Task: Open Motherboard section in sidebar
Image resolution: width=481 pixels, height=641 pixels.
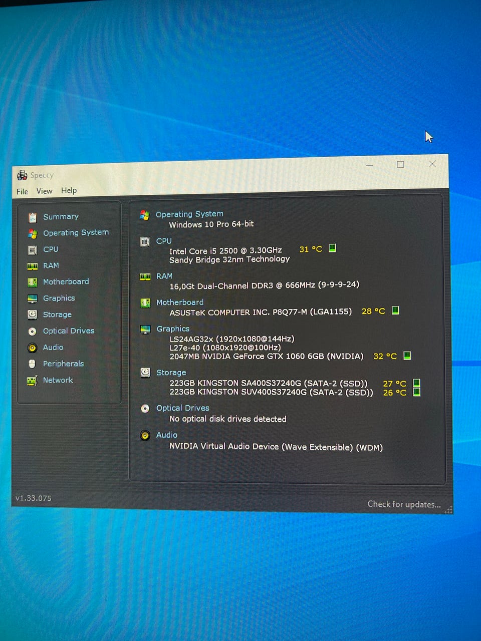Action: [x=66, y=282]
